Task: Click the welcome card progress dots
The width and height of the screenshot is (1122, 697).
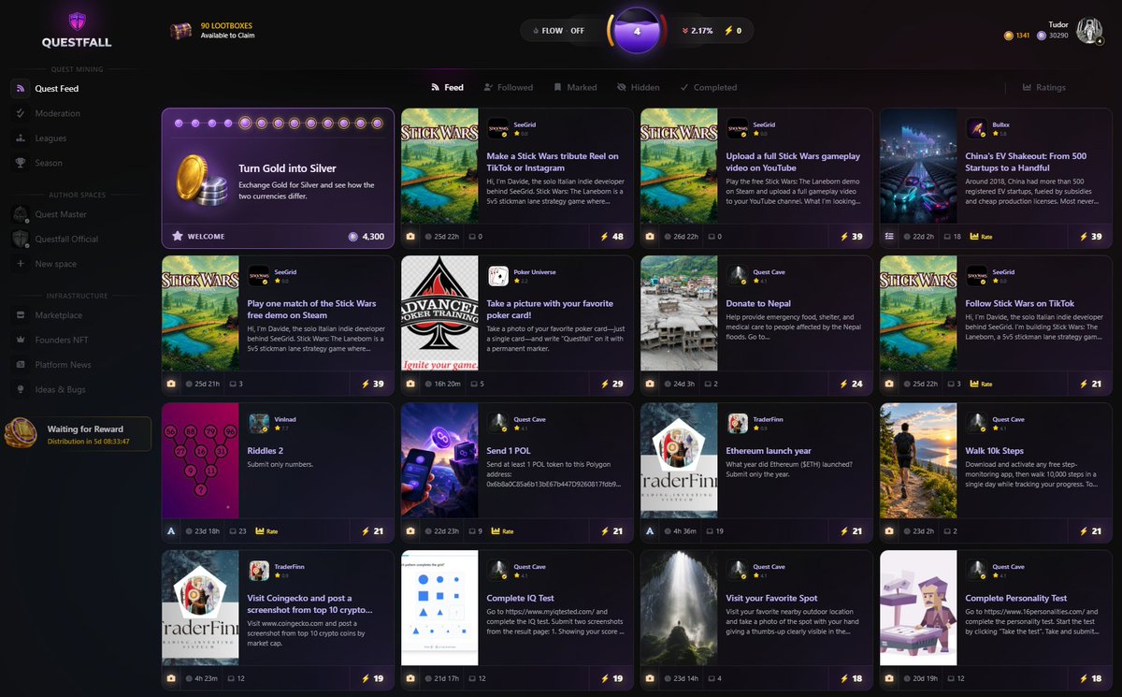Action: tap(278, 123)
